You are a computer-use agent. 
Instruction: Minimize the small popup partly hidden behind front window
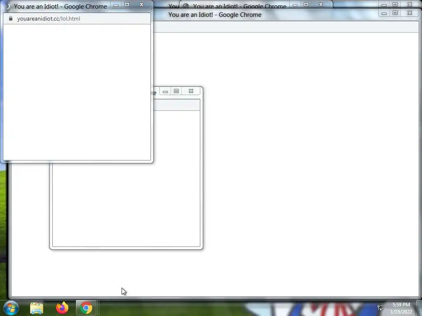click(x=165, y=91)
